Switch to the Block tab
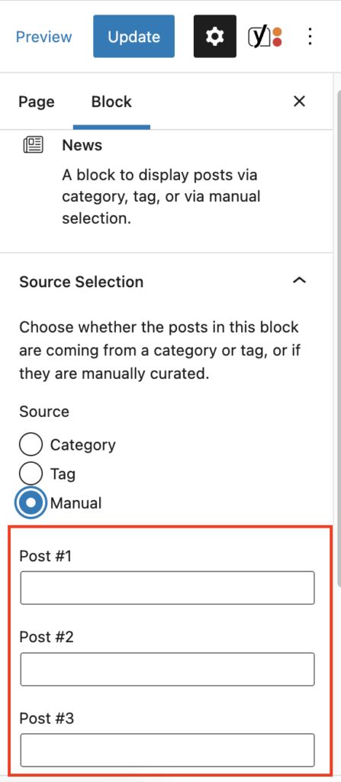341x782 pixels. (x=111, y=102)
